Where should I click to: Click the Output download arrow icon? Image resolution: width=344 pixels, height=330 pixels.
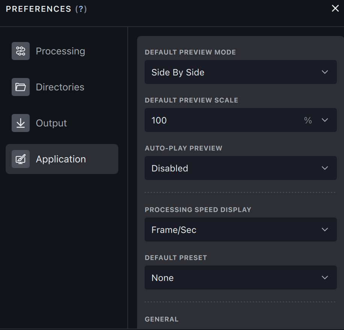[x=21, y=123]
